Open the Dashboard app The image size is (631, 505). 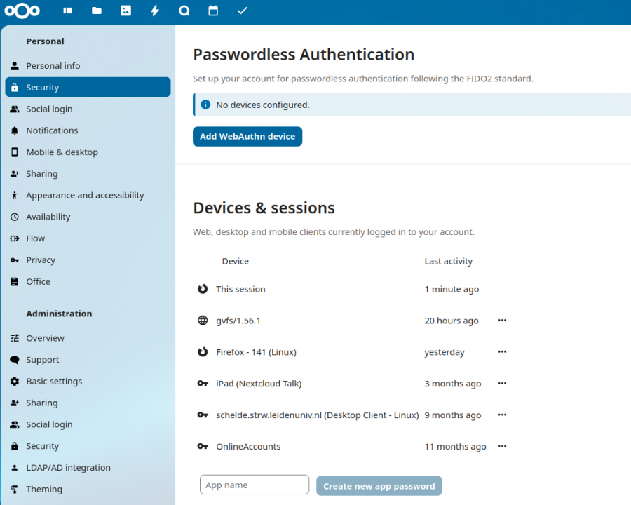pyautogui.click(x=67, y=11)
